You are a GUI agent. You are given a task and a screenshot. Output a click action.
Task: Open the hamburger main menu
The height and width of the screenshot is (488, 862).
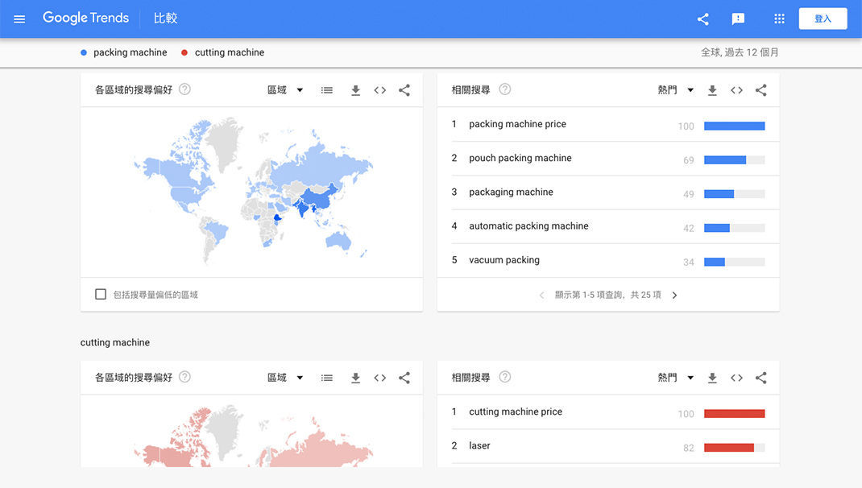[19, 19]
